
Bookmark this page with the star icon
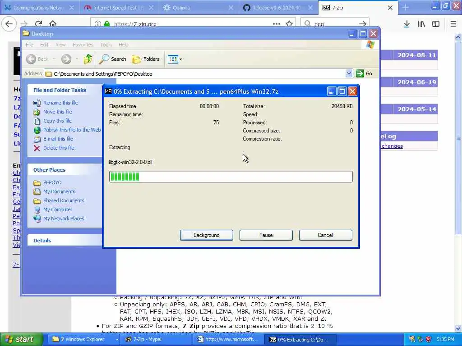(289, 24)
